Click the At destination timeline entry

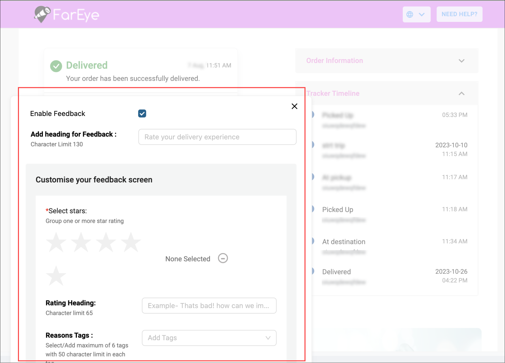pos(344,242)
